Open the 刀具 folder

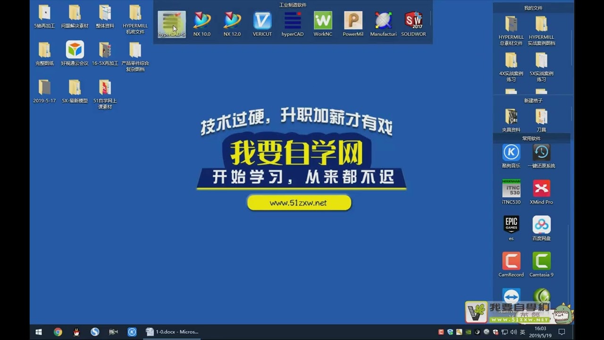(x=541, y=120)
